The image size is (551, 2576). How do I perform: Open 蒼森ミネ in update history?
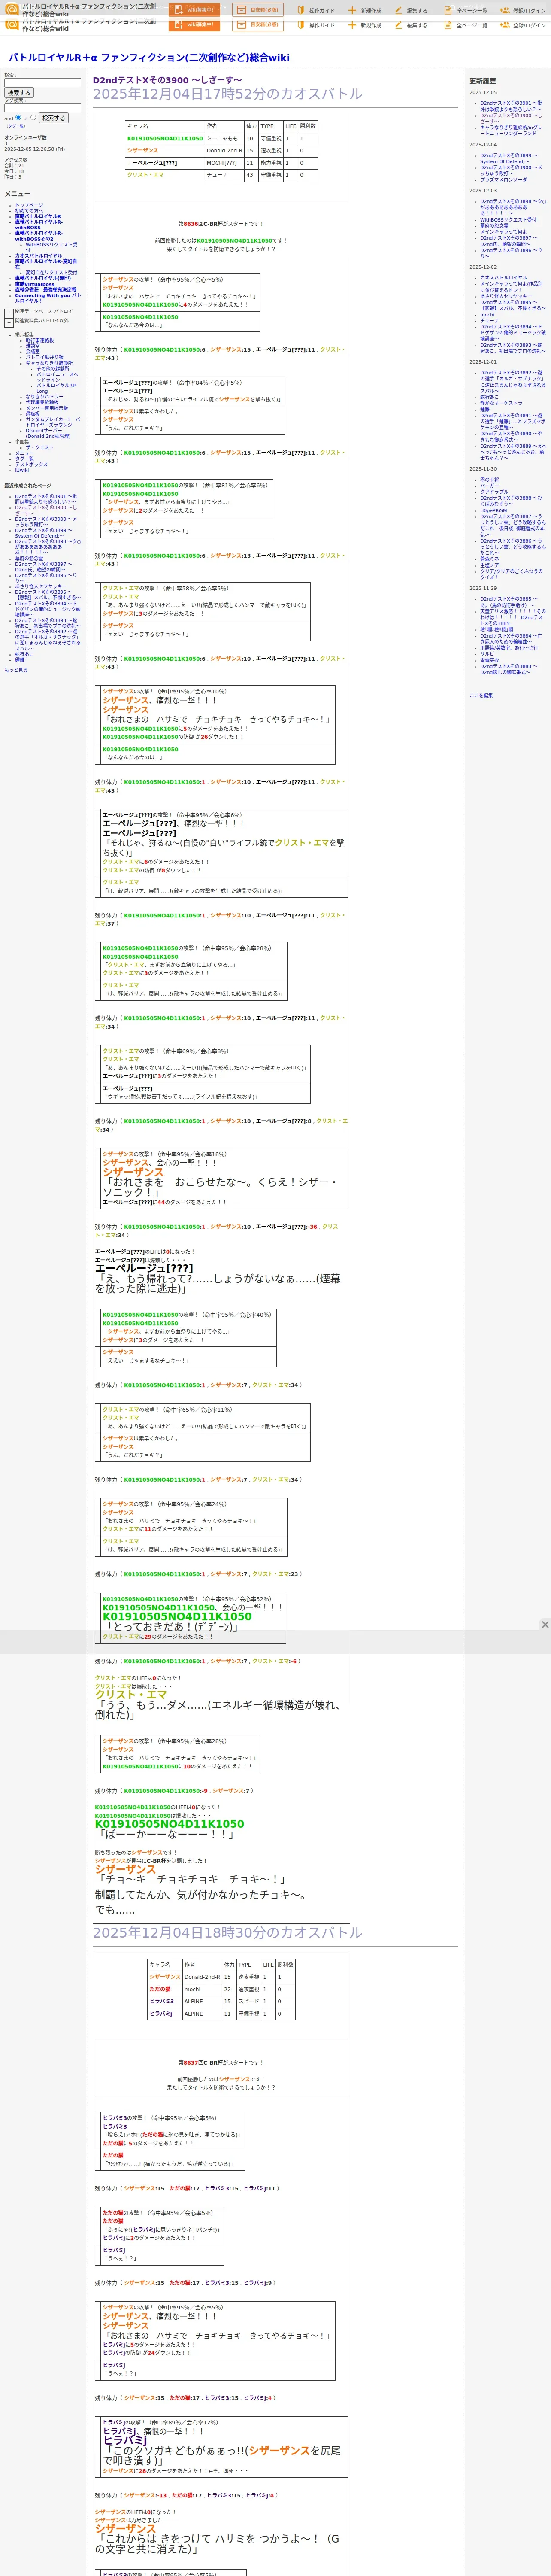(489, 559)
